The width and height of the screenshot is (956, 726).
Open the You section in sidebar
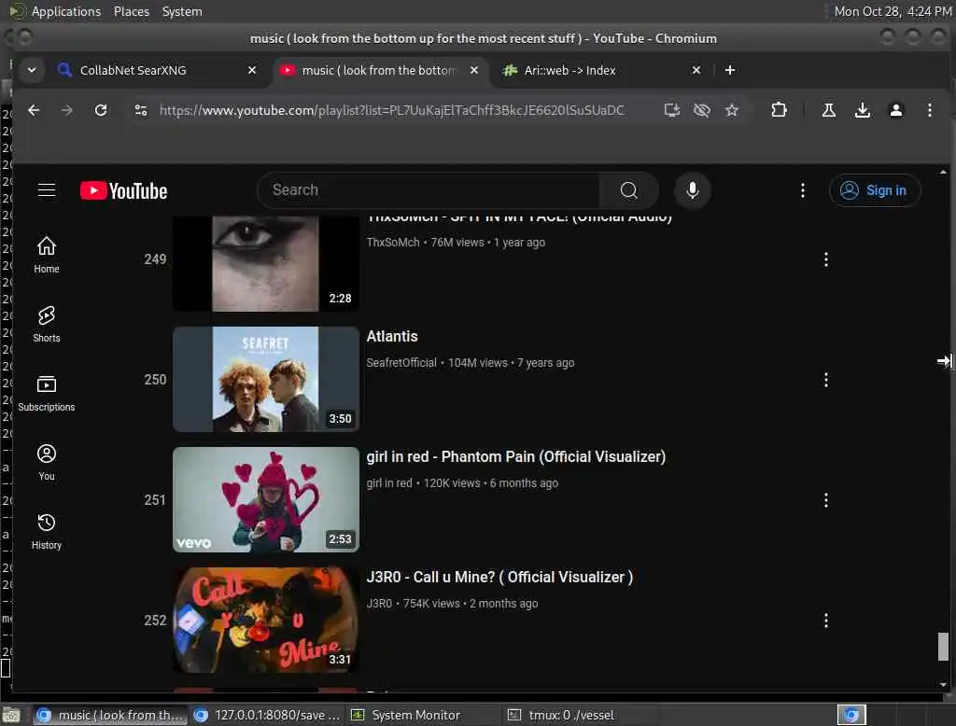click(x=47, y=462)
